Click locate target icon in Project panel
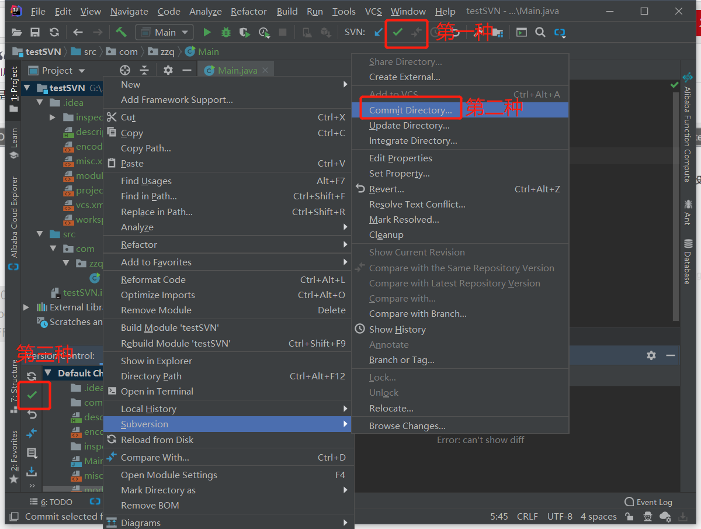Screen dimensions: 701x529 (125, 70)
